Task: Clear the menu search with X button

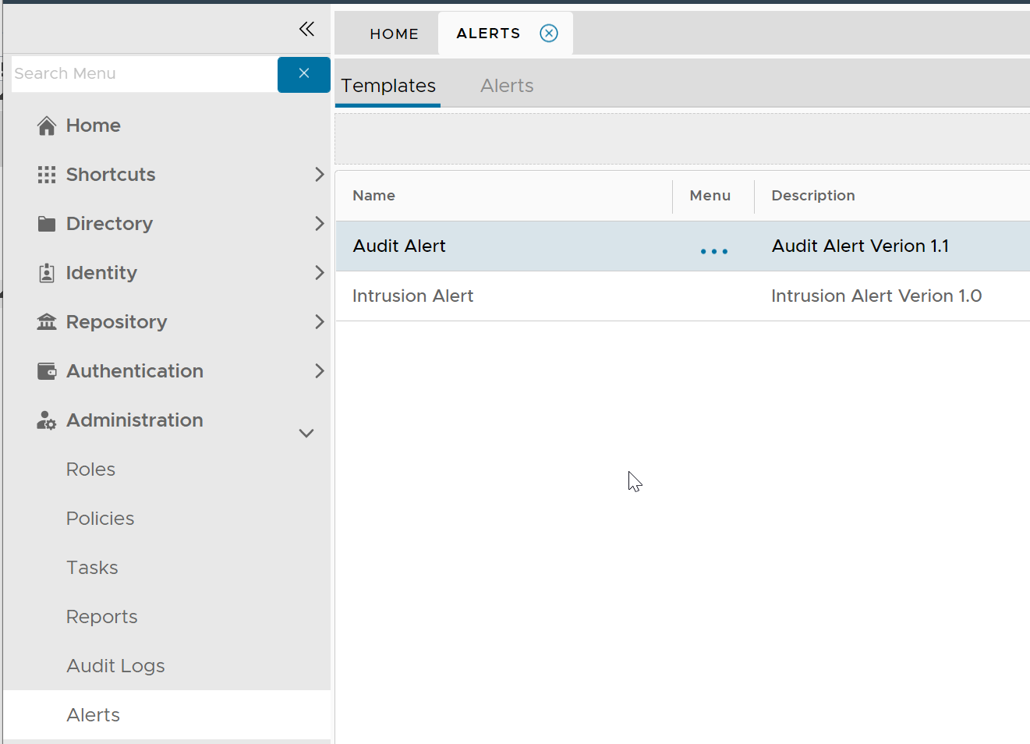Action: (x=304, y=73)
